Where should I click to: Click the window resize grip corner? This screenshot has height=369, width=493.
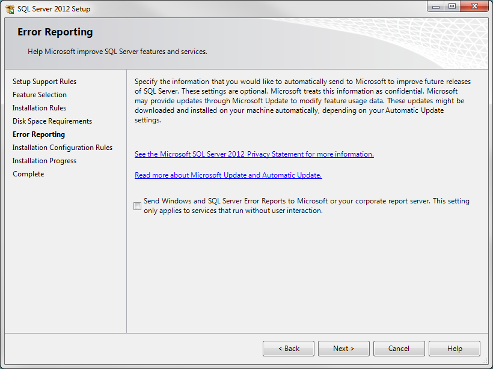coord(485,361)
